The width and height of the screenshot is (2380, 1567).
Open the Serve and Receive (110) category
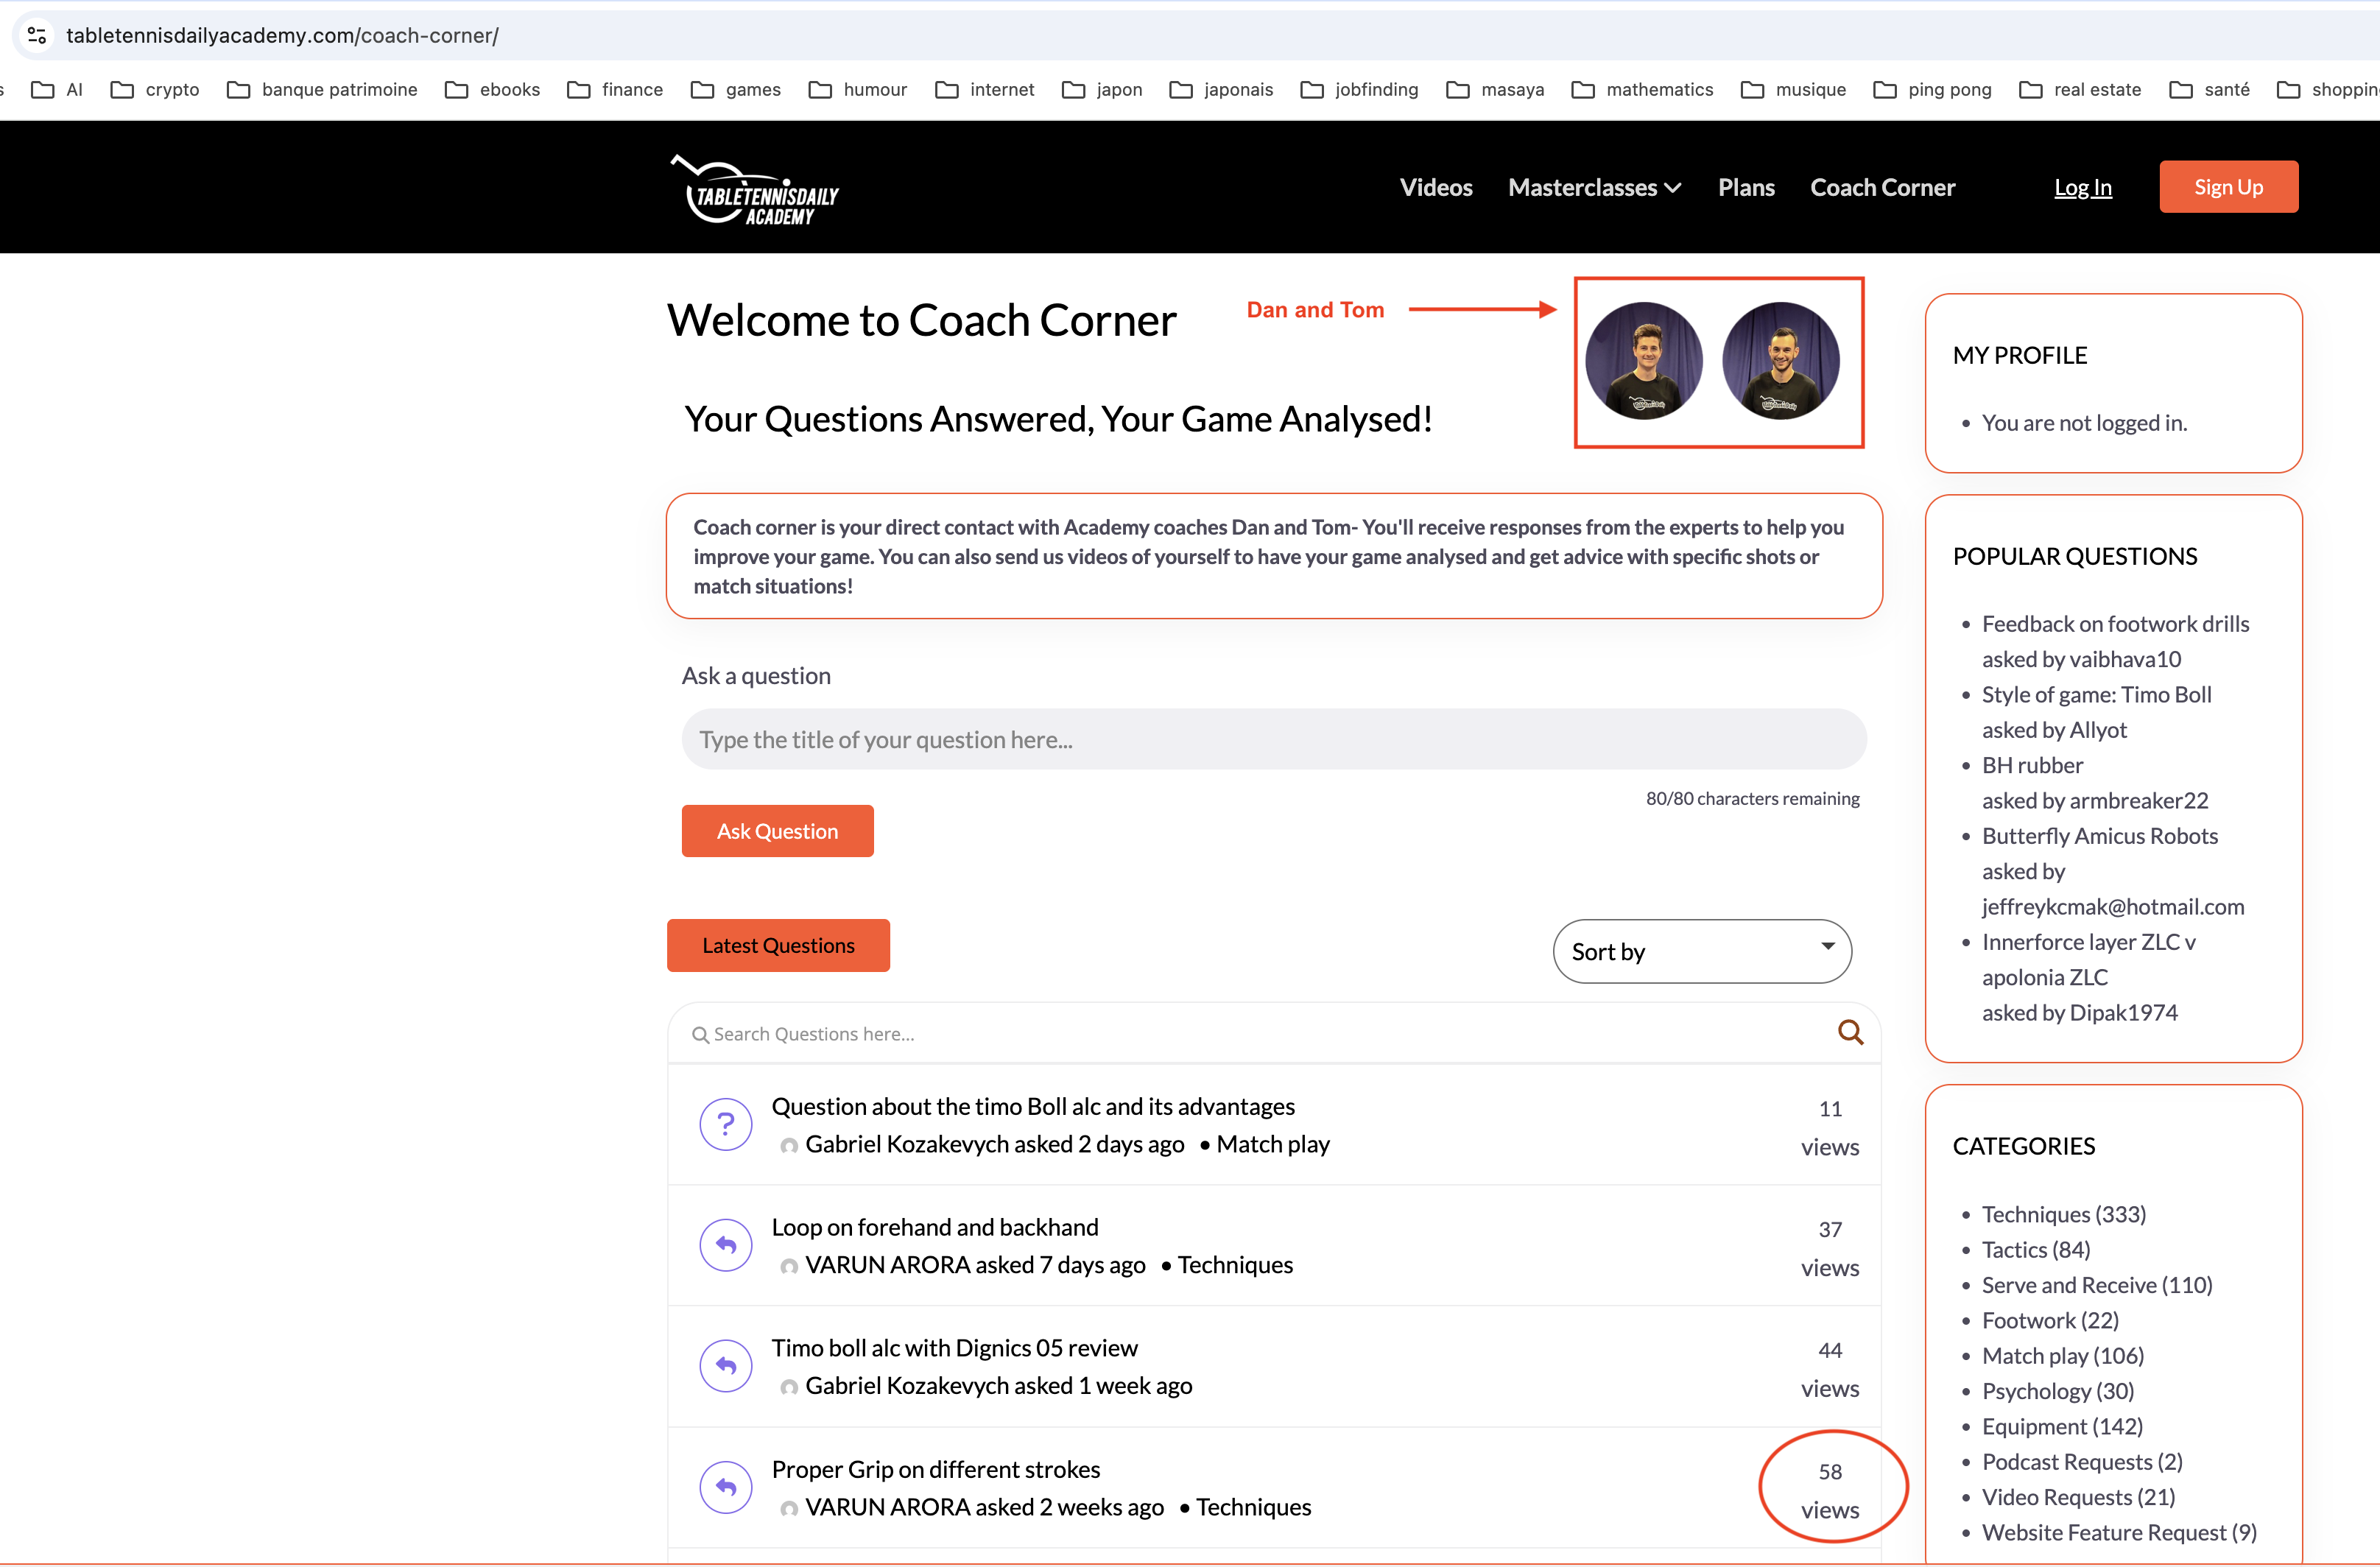2096,1285
